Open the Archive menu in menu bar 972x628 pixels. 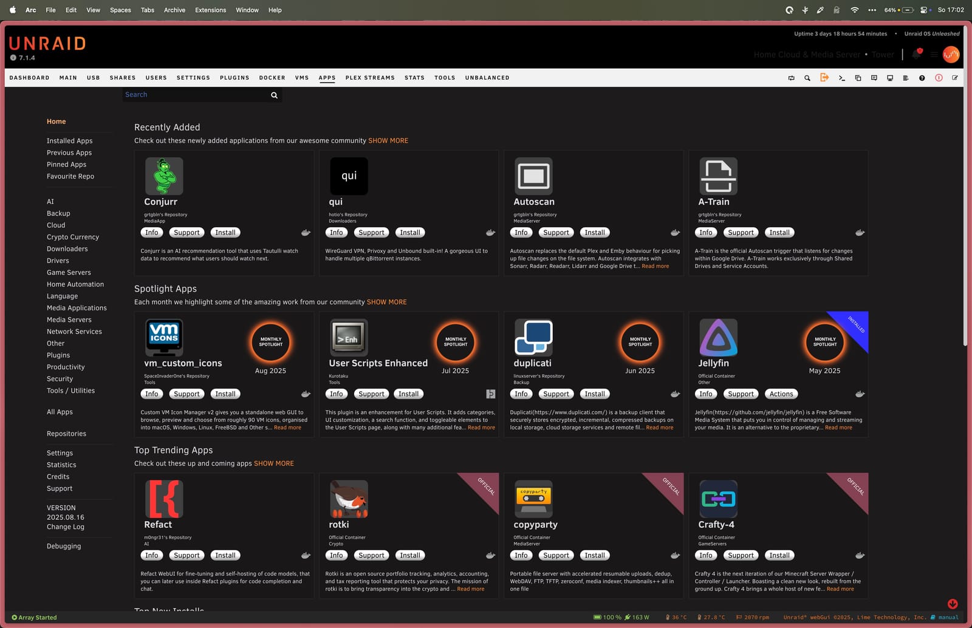pyautogui.click(x=174, y=10)
